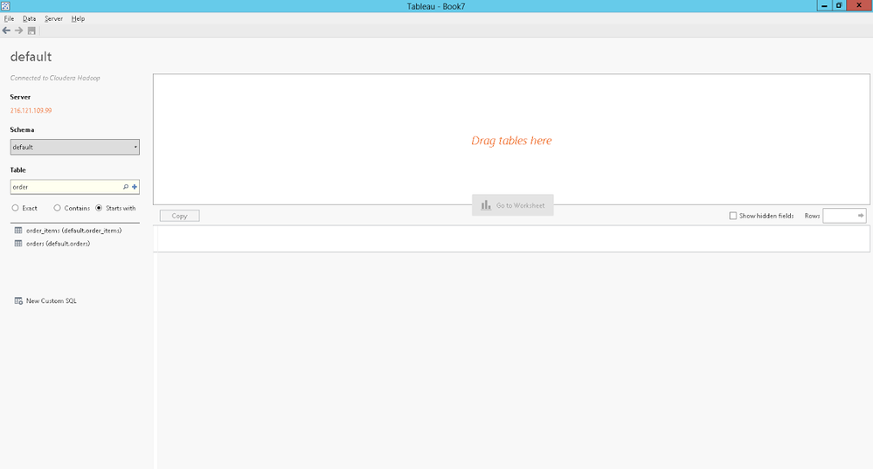Click the server address 216.121.109.99 link

[31, 111]
